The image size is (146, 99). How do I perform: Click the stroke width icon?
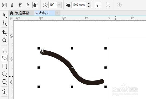68,5
